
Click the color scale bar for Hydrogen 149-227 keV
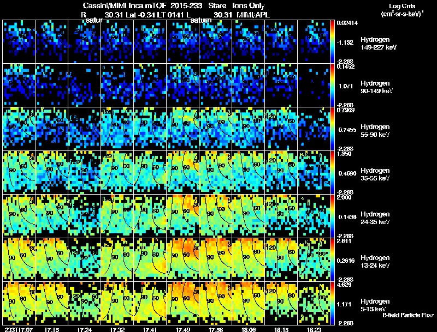(x=332, y=42)
